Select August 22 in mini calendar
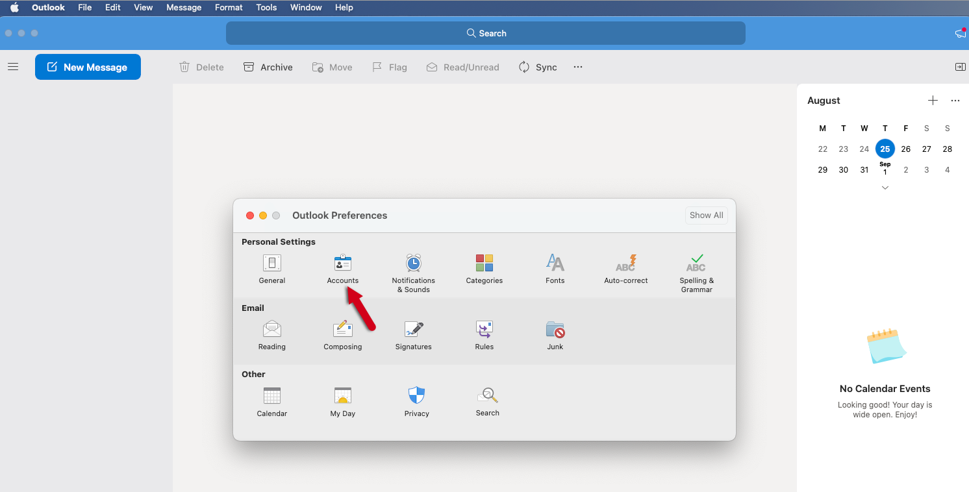The image size is (969, 492). [x=823, y=149]
